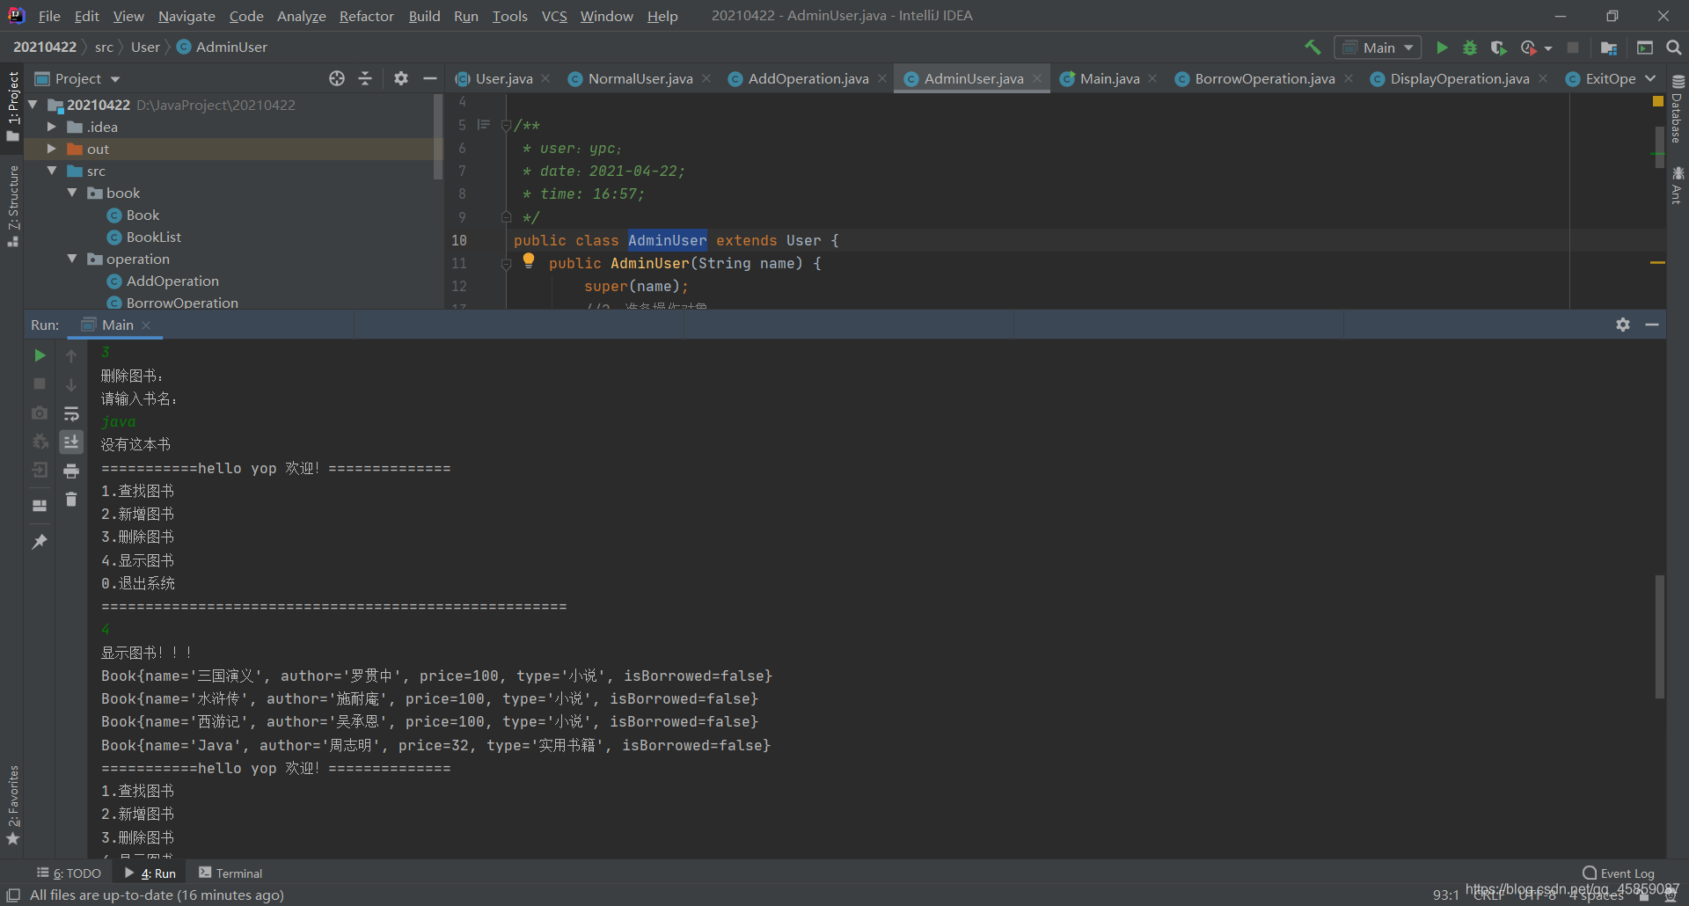Toggle the 6: TODO tool window
The height and width of the screenshot is (906, 1689).
tap(69, 873)
